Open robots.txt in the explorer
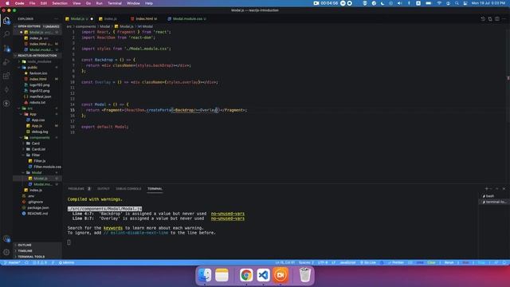Image resolution: width=510 pixels, height=287 pixels. coord(37,103)
